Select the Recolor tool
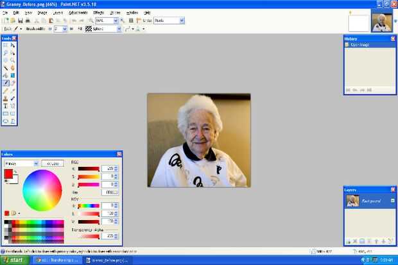This screenshot has width=398, height=265. (x=12, y=98)
